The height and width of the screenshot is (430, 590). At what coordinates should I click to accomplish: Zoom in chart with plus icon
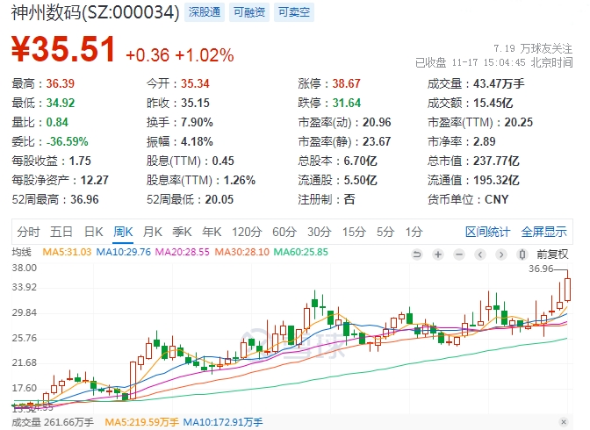click(437, 254)
